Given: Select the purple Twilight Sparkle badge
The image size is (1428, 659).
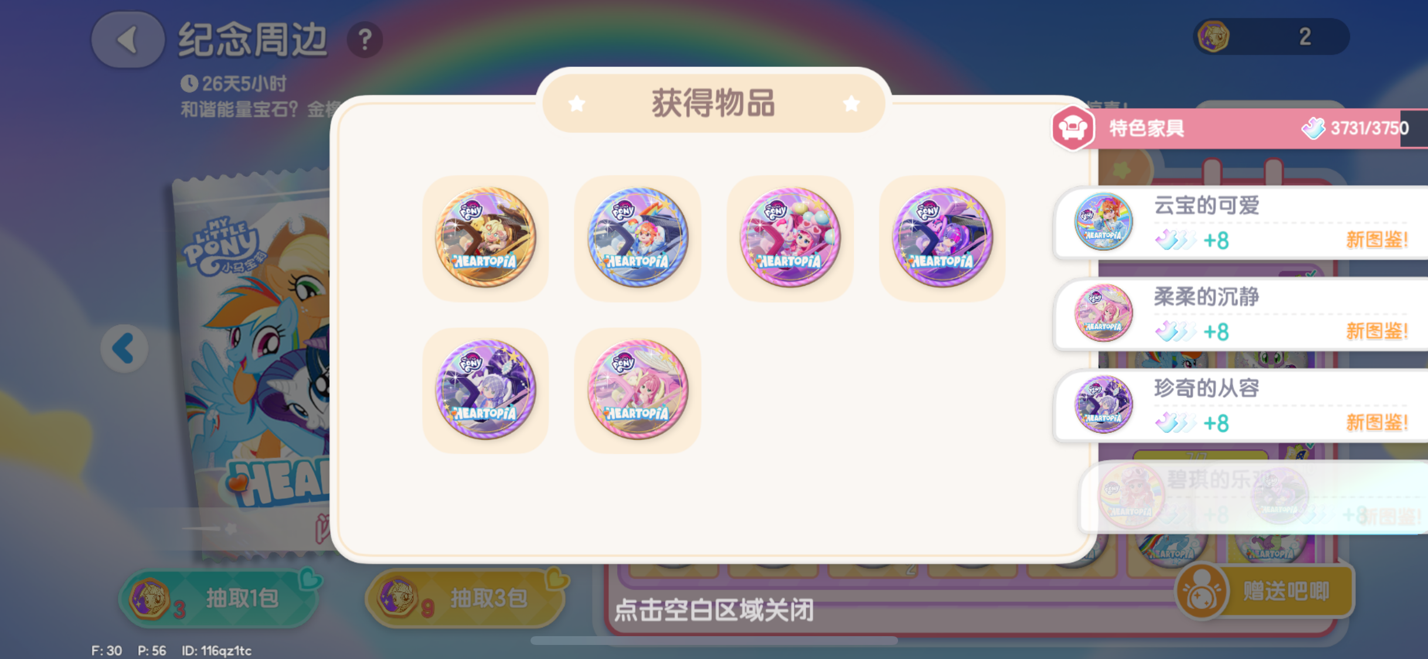Looking at the screenshot, I should pos(943,238).
